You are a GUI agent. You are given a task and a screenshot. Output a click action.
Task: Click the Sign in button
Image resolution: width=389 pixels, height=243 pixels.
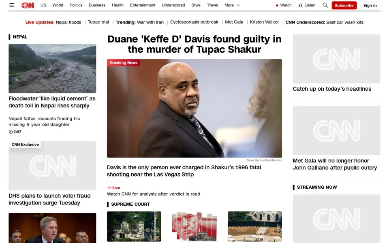[370, 5]
